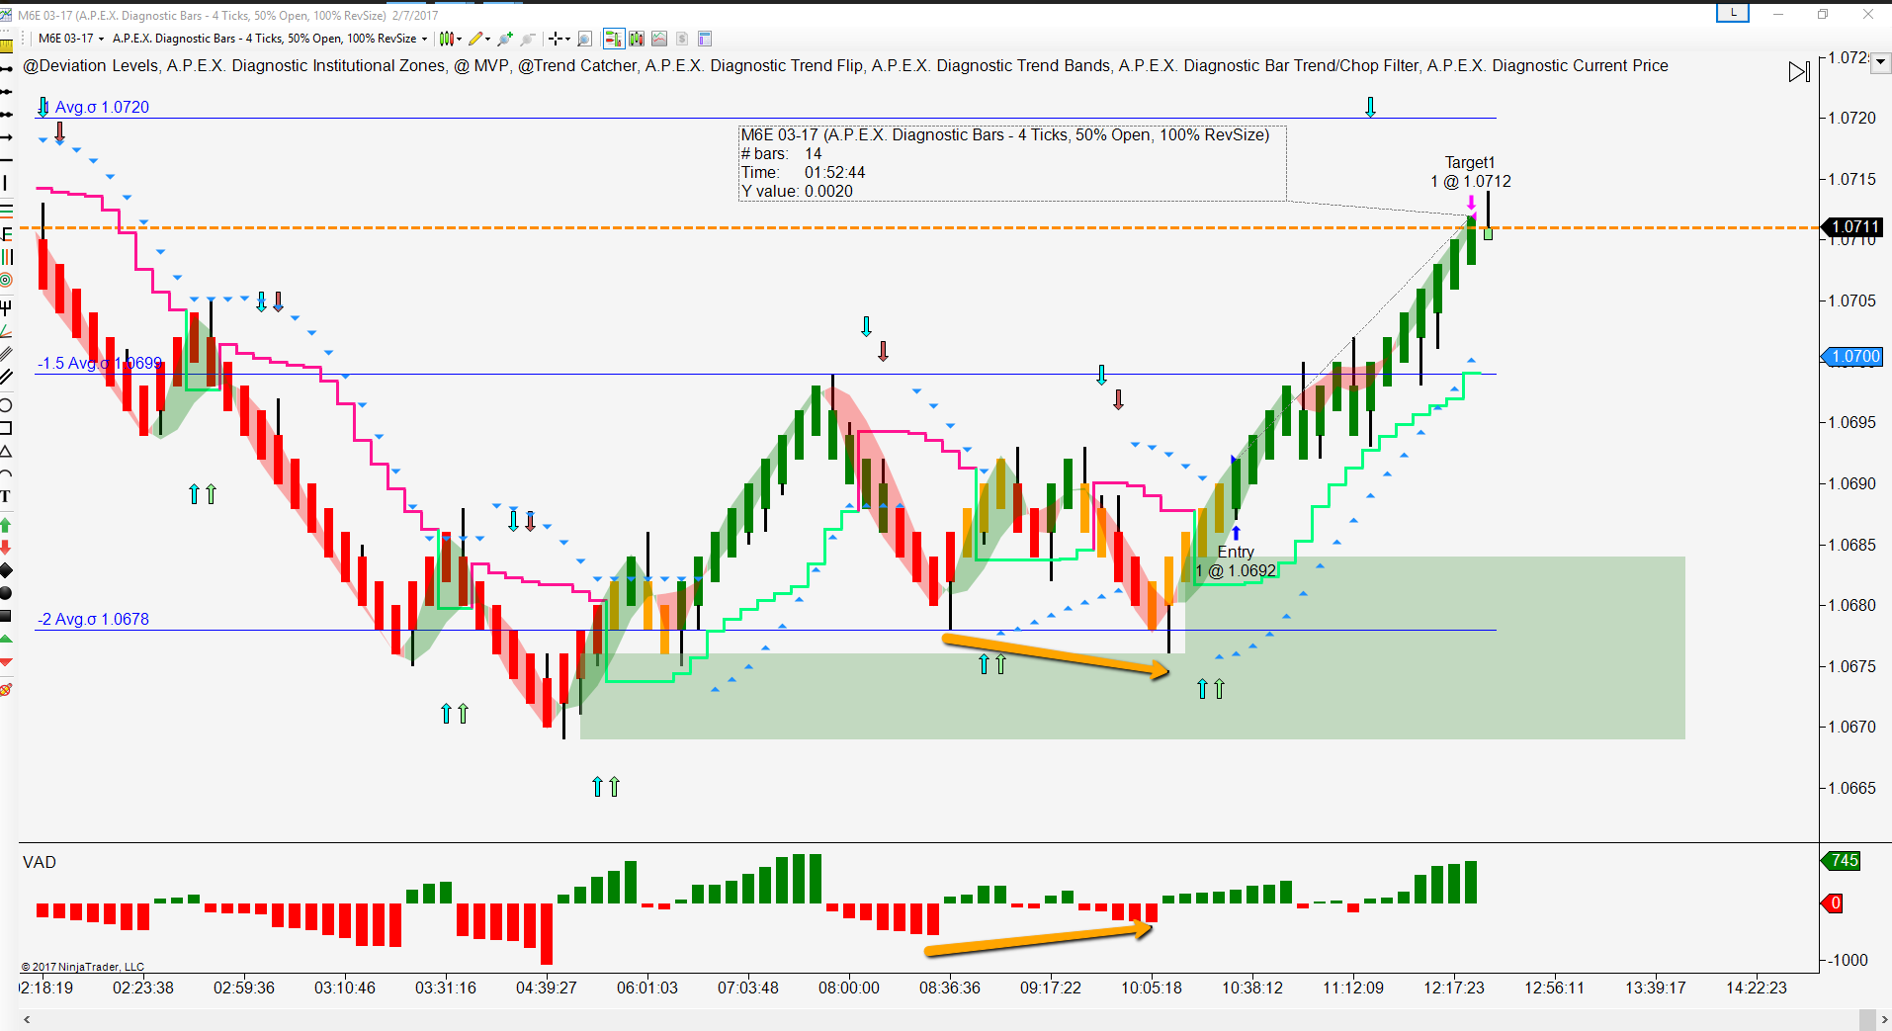The width and height of the screenshot is (1892, 1031).
Task: Click the horizontal scrollbar left arrow
Action: pos(26,1020)
